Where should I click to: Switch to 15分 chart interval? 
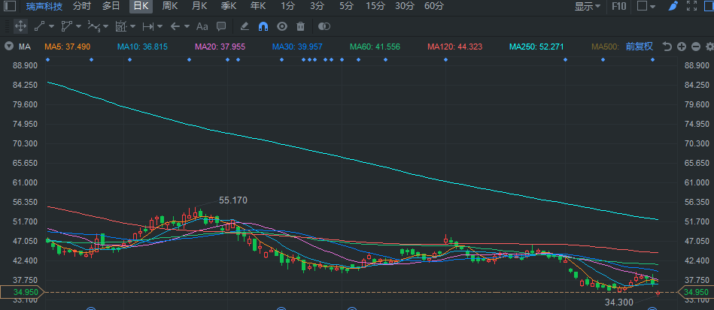[375, 6]
